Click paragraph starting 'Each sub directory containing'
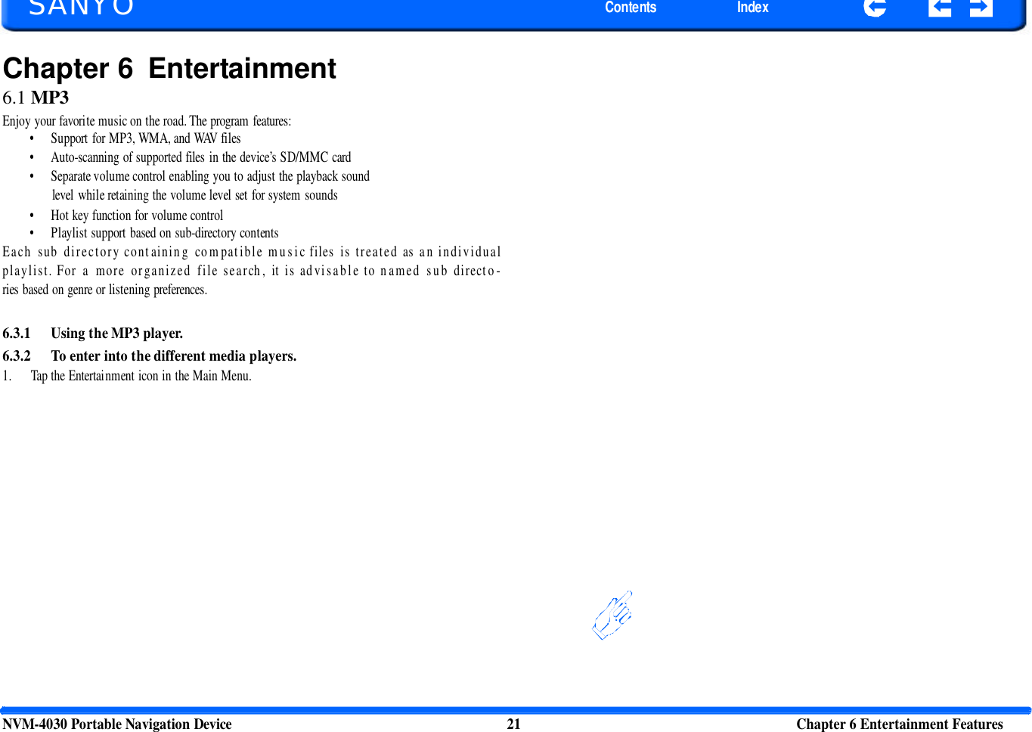This screenshot has height=732, width=1032. pos(252,271)
